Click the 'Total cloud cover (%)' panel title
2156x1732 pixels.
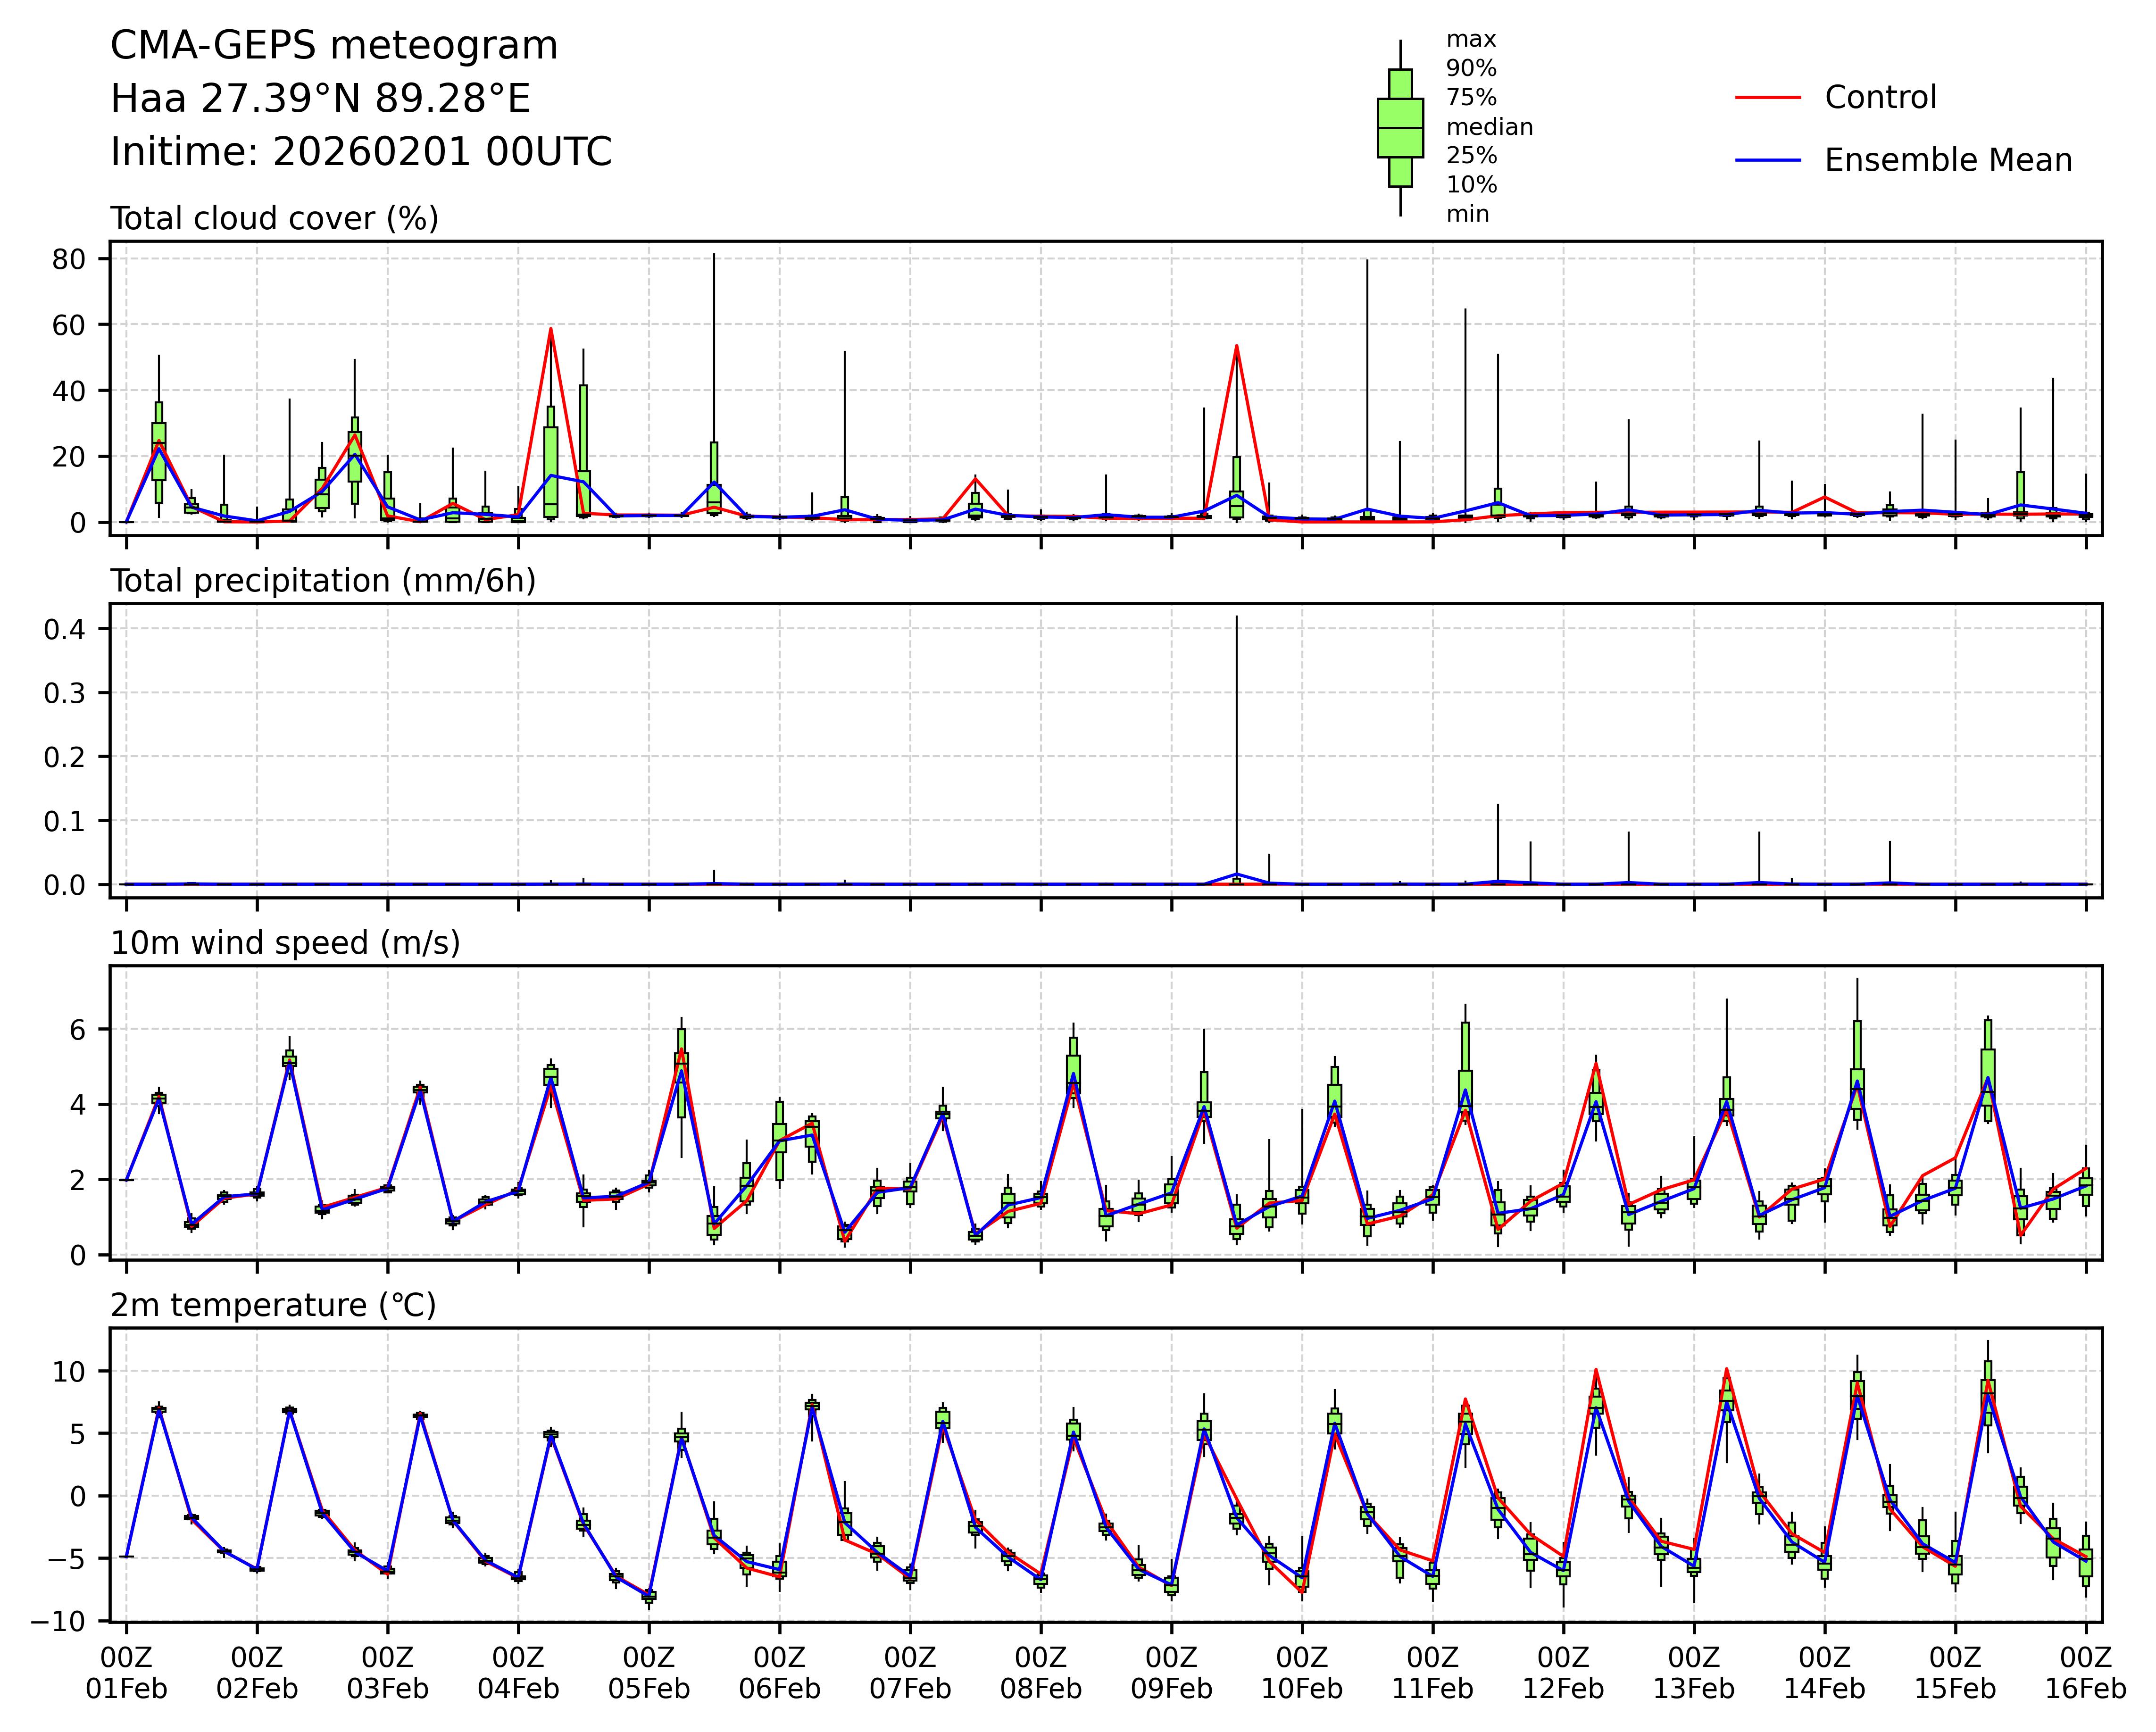(x=274, y=218)
